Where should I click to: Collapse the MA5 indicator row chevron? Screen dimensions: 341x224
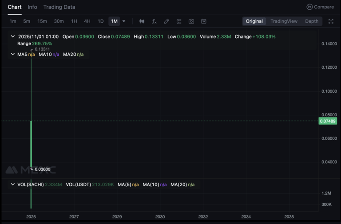12,55
